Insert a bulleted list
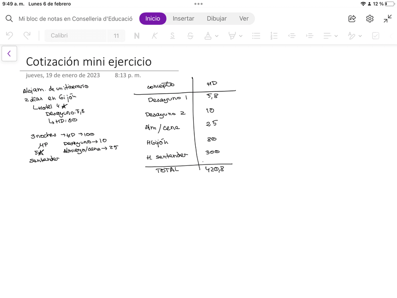Screen dimensions: 397x298 (x=256, y=36)
